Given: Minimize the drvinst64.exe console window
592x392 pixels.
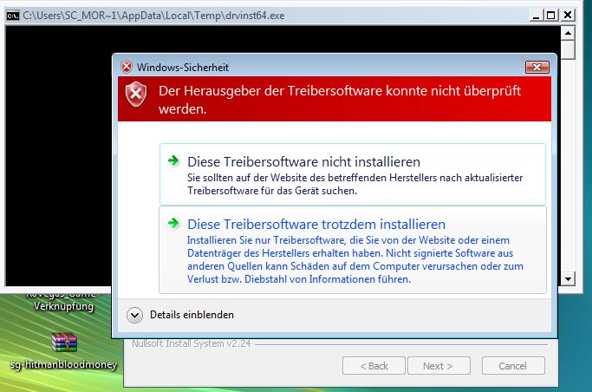Looking at the screenshot, I should 536,16.
